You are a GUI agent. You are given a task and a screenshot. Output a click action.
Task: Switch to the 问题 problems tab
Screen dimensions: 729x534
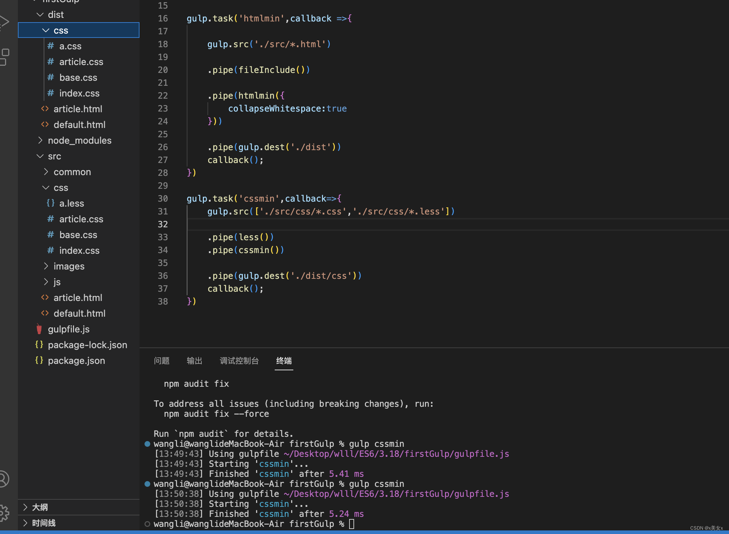(x=162, y=361)
